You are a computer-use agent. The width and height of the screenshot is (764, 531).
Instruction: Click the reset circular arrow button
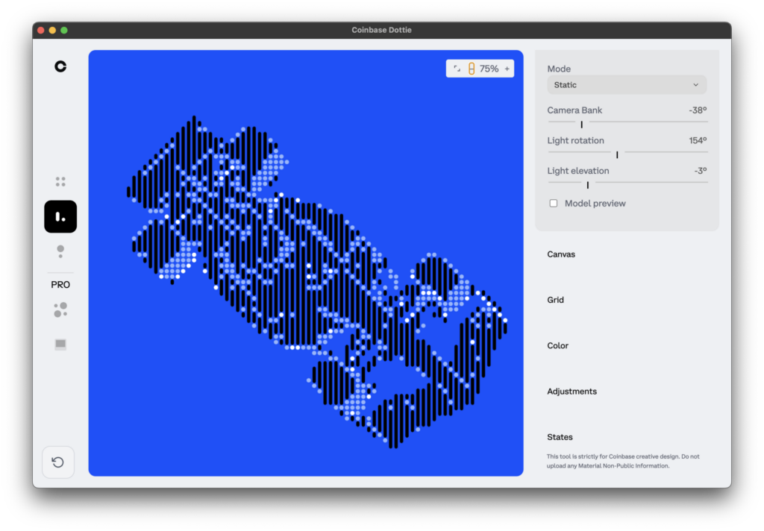(x=58, y=462)
